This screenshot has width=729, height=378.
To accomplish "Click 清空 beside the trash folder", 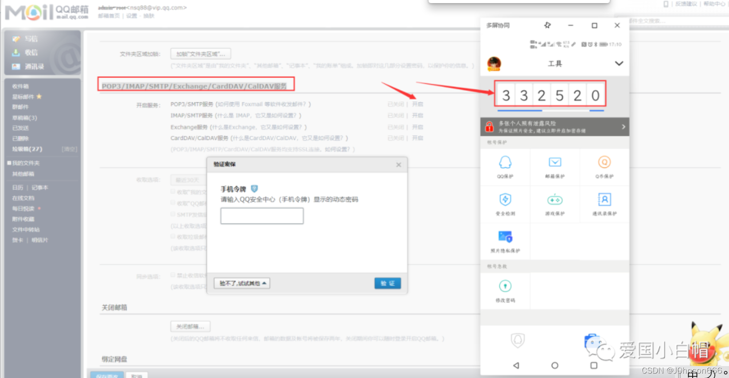I will pos(69,149).
